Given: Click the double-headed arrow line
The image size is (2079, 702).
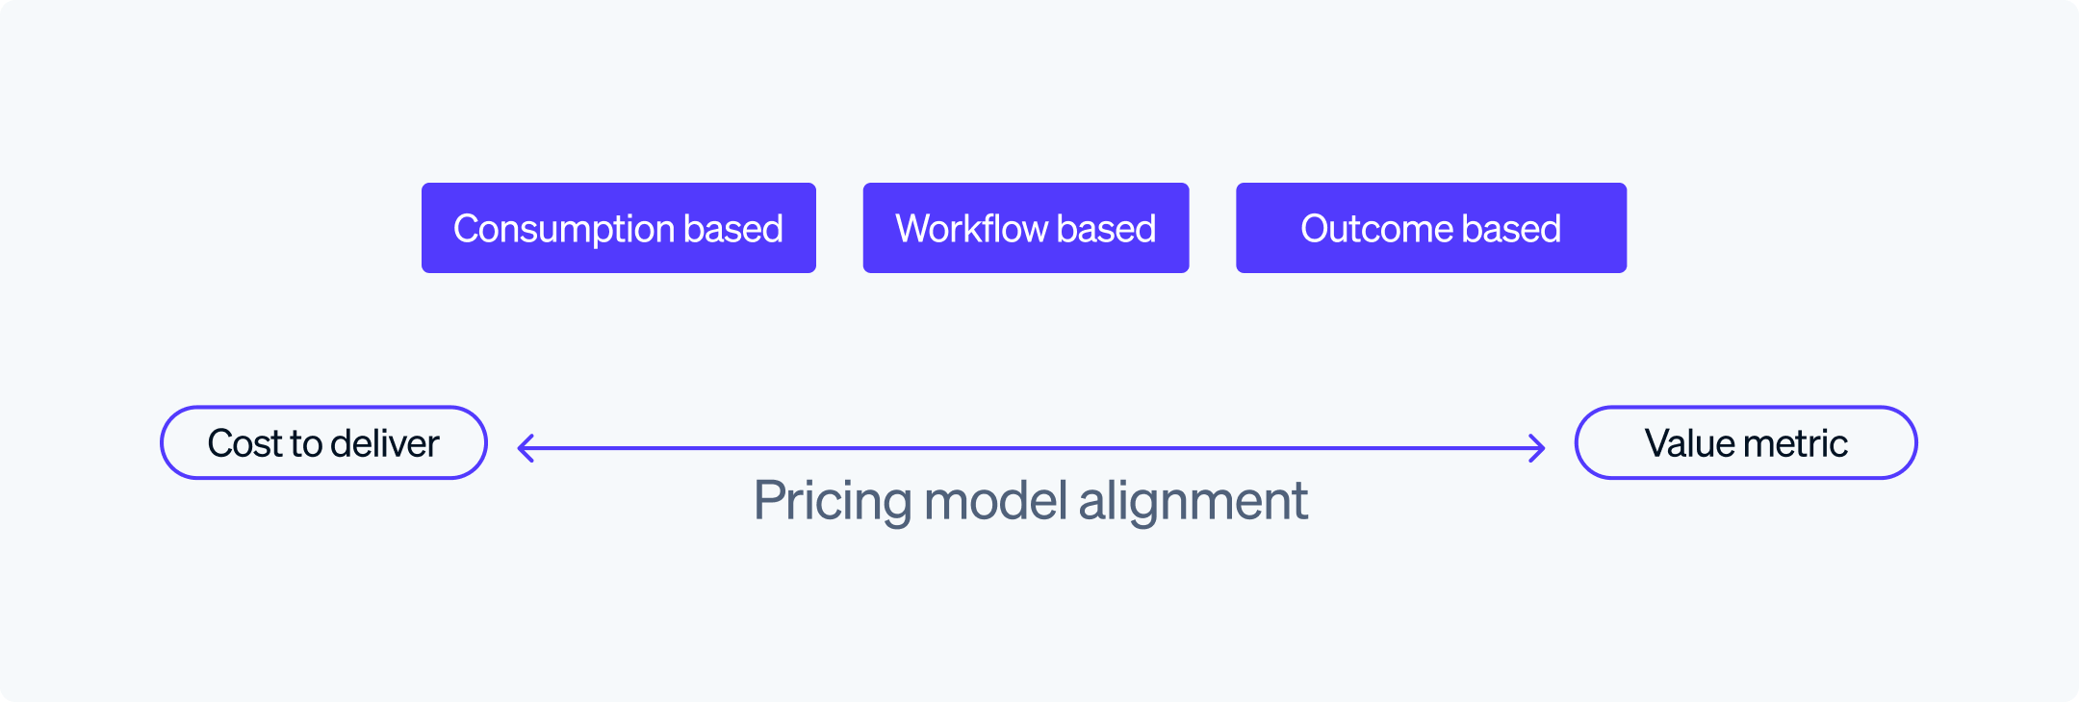Looking at the screenshot, I should [1031, 448].
